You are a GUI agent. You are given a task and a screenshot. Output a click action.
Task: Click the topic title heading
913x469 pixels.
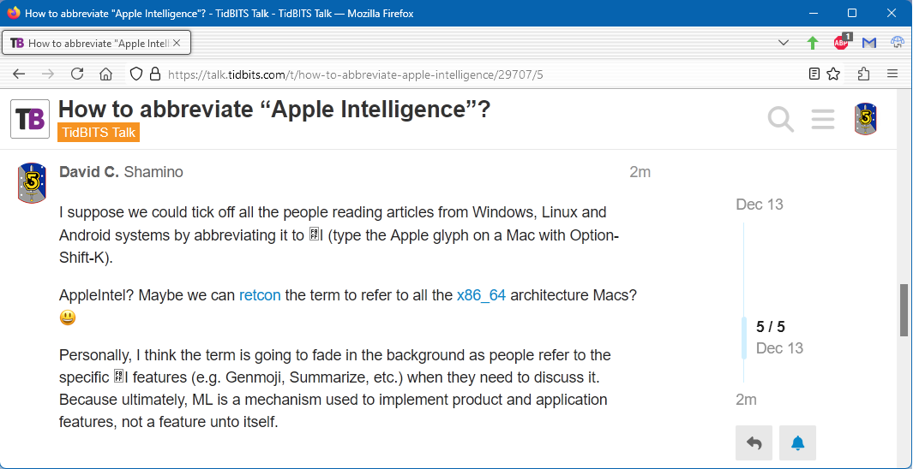(x=274, y=110)
